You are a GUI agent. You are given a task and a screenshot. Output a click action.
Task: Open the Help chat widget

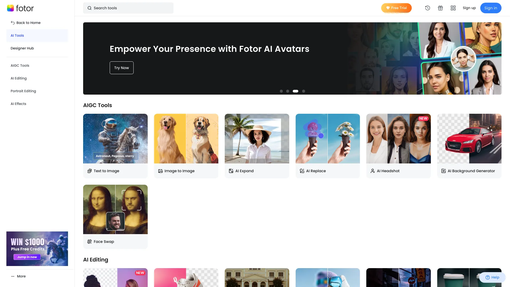pos(492,277)
